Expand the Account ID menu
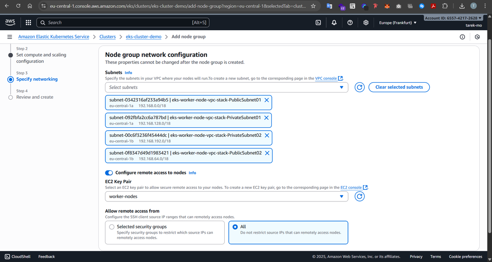The image size is (492, 262). point(453,18)
